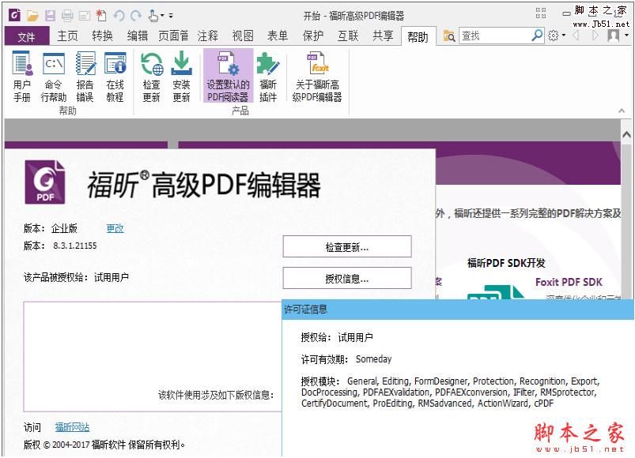Click the magnifier search icon
The image size is (635, 458).
point(537,36)
